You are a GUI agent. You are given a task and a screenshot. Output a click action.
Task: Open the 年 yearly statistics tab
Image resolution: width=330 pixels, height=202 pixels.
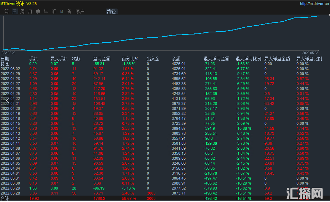(x=46, y=11)
